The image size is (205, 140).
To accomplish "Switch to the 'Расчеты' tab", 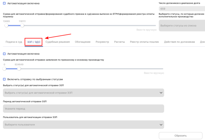I will point(119,42).
